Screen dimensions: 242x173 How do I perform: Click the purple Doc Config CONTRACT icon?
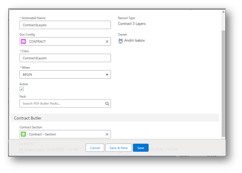(23, 41)
